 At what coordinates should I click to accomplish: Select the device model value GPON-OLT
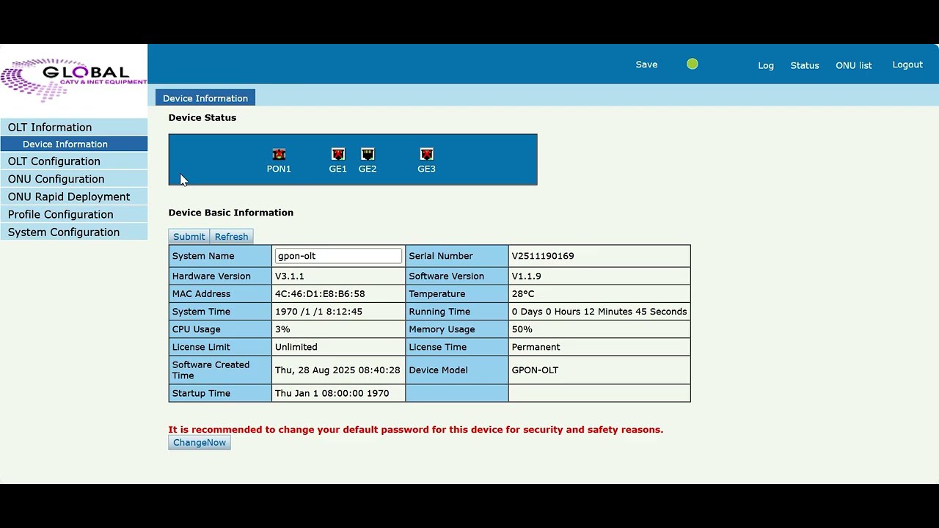point(535,370)
